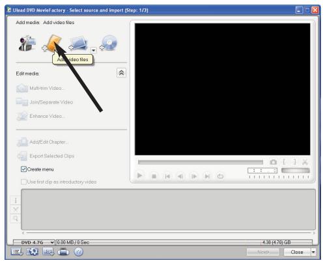The height and width of the screenshot is (263, 323).
Task: Click the timecode stepper arrows
Action: tap(275, 171)
